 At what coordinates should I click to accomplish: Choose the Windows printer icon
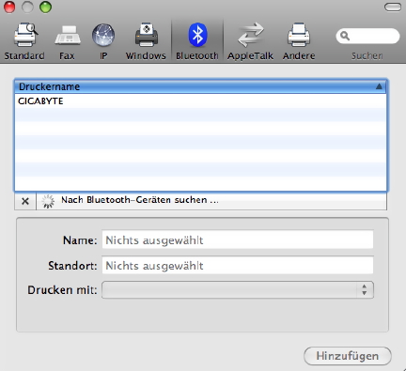pos(147,35)
